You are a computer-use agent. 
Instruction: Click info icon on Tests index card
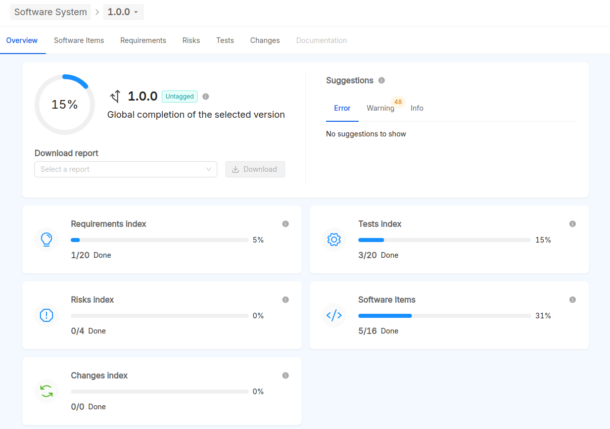click(573, 224)
